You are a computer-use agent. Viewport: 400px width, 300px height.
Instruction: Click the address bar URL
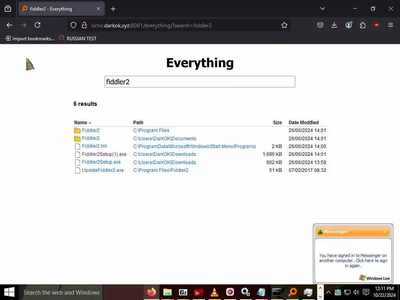(152, 25)
